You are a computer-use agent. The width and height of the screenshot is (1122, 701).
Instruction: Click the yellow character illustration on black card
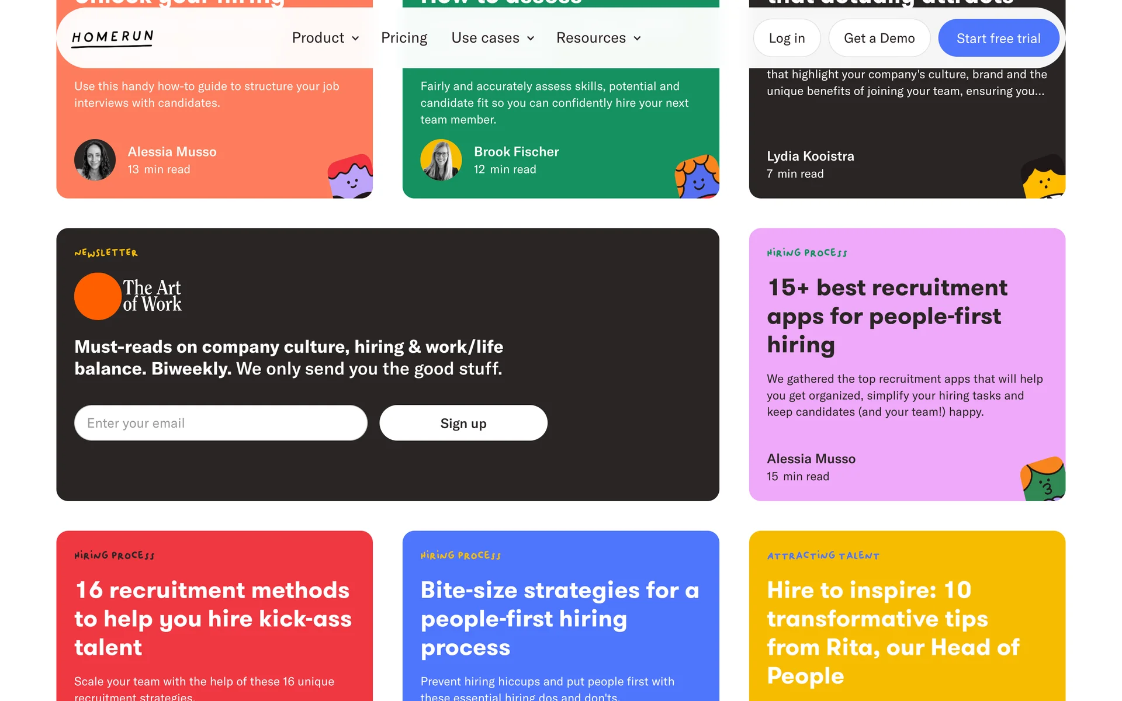1043,178
